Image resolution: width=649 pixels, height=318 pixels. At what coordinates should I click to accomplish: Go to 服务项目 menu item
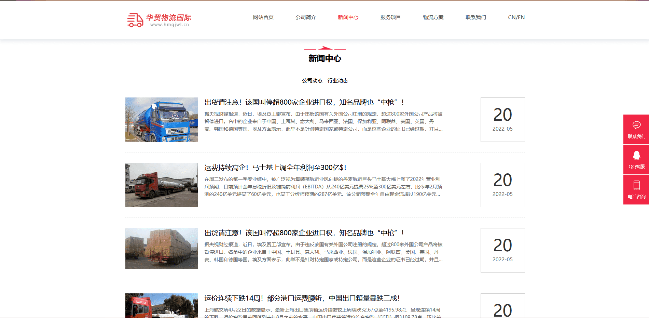pos(390,17)
